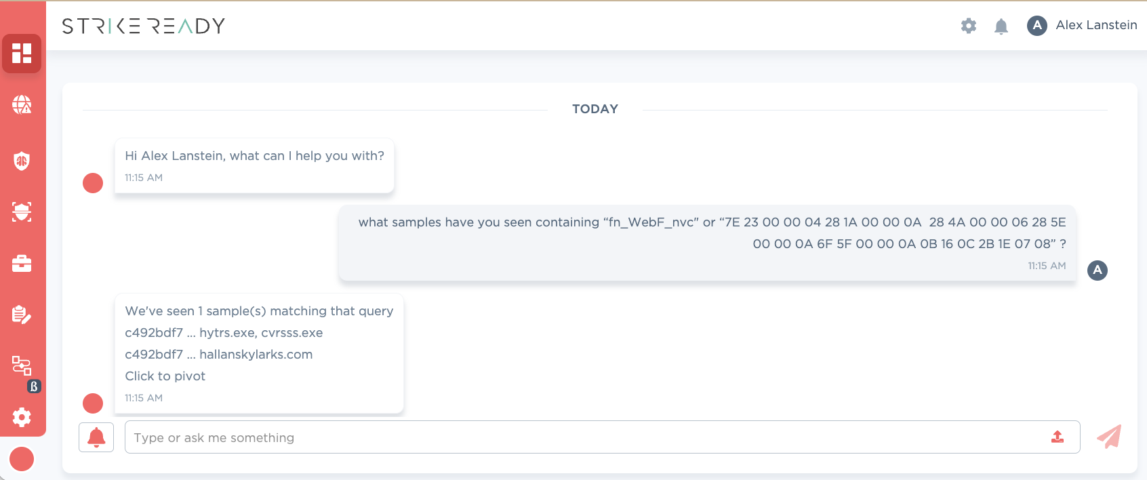Open the briefcase sidebar icon
The image size is (1147, 480).
[22, 263]
